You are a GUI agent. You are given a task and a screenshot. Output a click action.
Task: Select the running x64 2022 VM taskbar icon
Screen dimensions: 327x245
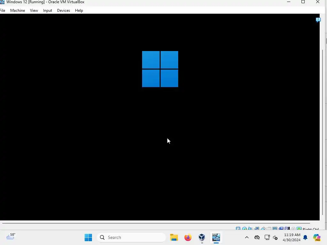216,237
